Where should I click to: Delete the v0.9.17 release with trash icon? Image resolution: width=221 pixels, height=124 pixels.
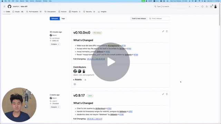pyautogui.click(x=167, y=94)
